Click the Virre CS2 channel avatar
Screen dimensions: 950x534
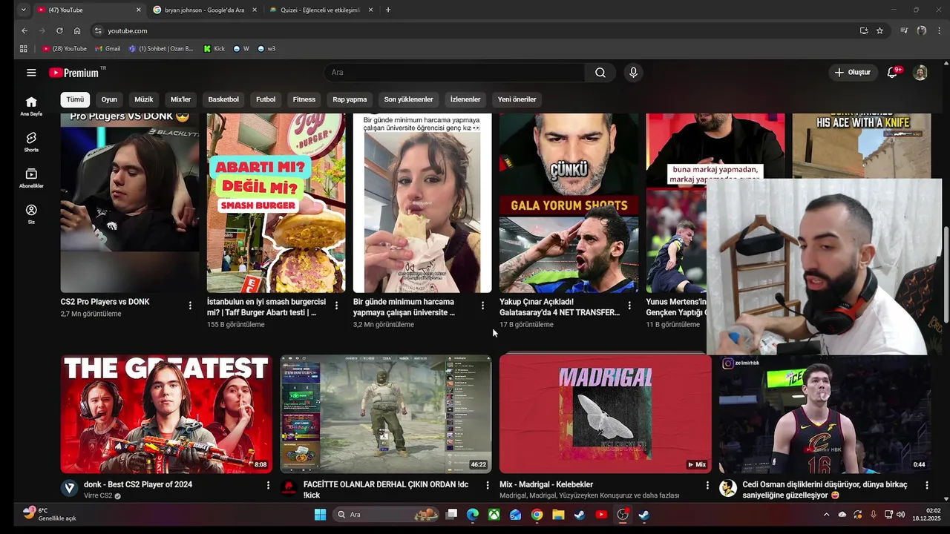(x=69, y=488)
